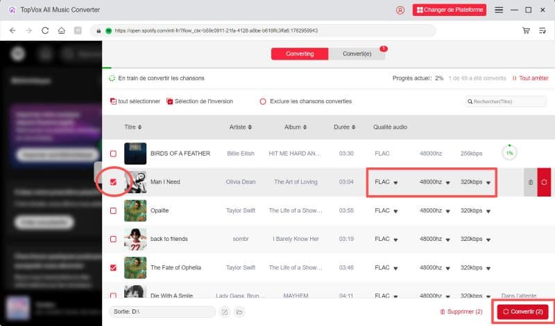Open the playlist queue icon at top right
555x326 pixels.
(x=543, y=30)
